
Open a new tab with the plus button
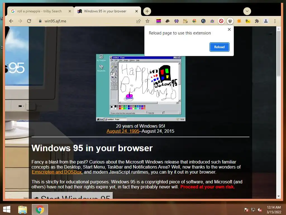coord(147,11)
